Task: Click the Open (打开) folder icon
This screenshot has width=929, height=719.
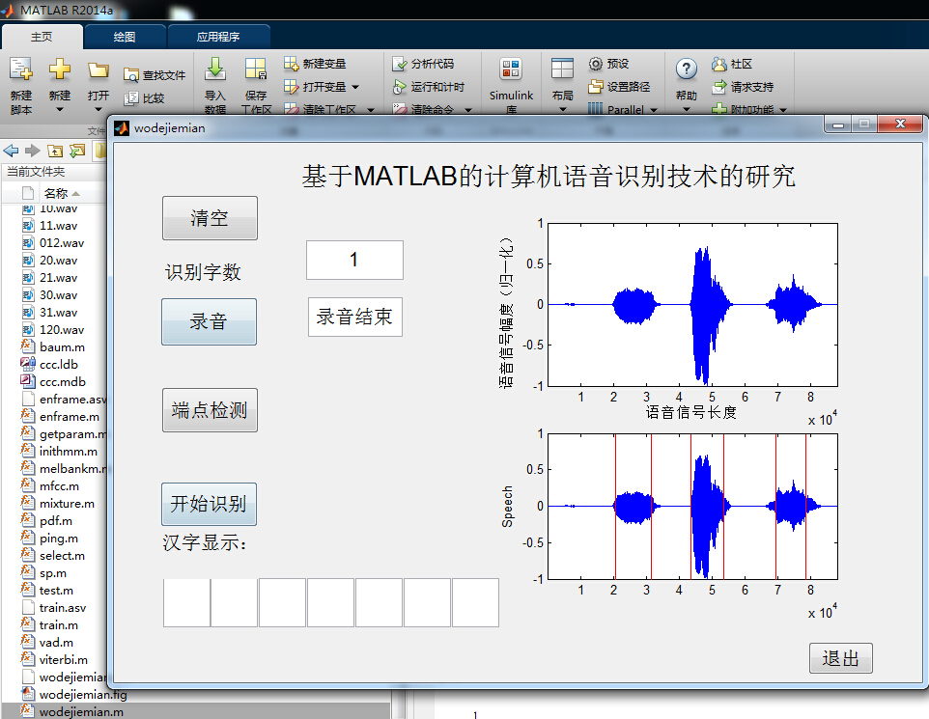Action: pos(99,71)
